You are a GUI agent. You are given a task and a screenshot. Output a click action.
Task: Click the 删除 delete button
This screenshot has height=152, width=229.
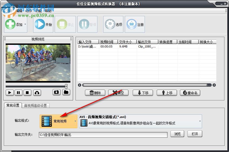[x=95, y=93]
